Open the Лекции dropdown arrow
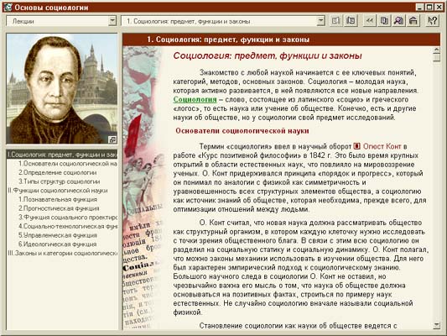 [x=112, y=21]
